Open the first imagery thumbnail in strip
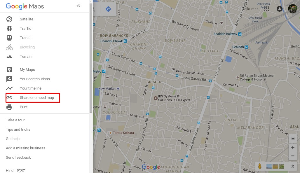 pos(269,166)
